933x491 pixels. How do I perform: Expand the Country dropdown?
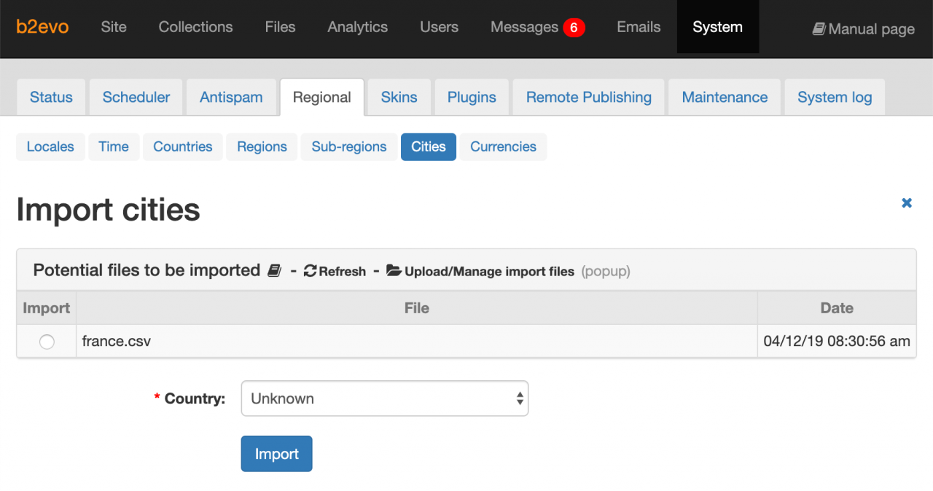(x=385, y=398)
